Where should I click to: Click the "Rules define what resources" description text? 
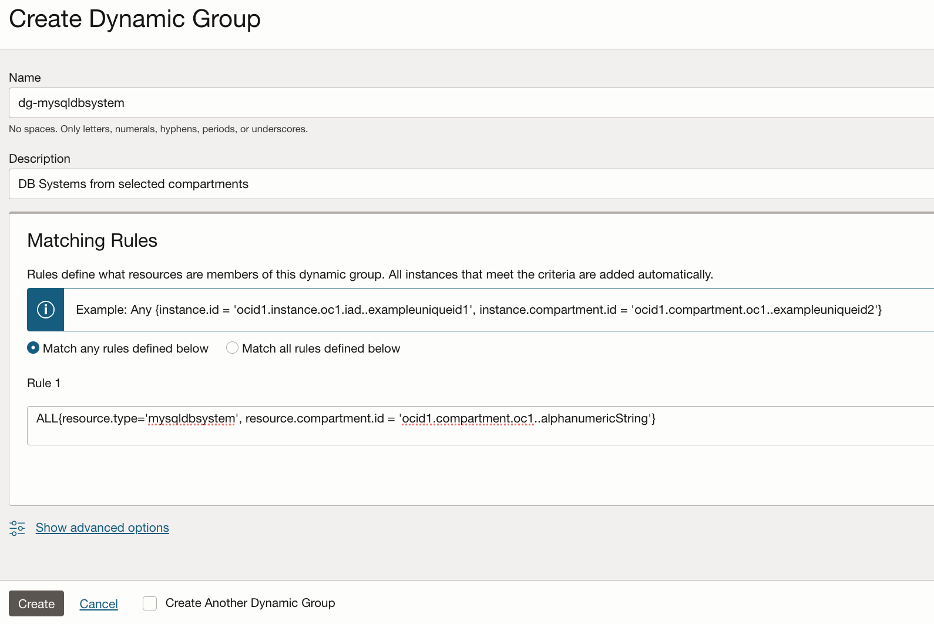tap(369, 274)
